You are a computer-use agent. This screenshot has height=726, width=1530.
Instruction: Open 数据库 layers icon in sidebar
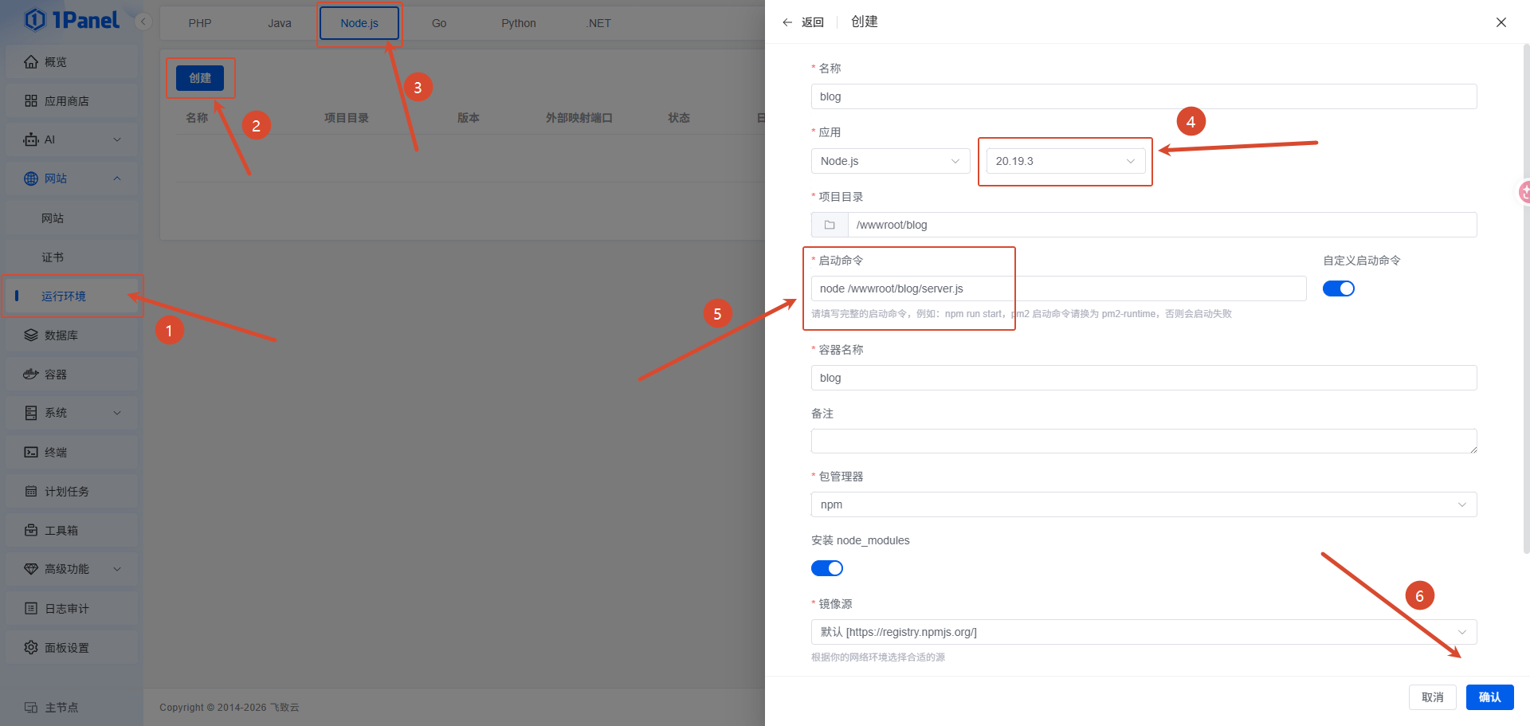pos(31,335)
